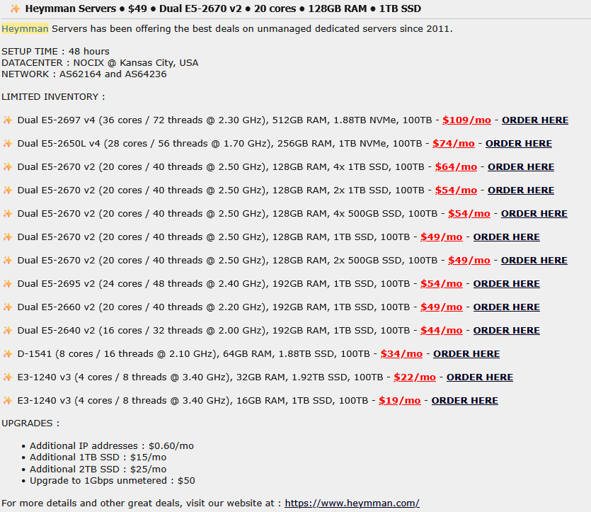The height and width of the screenshot is (512, 591).
Task: Click the sparkle icon in the title
Action: pyautogui.click(x=15, y=8)
